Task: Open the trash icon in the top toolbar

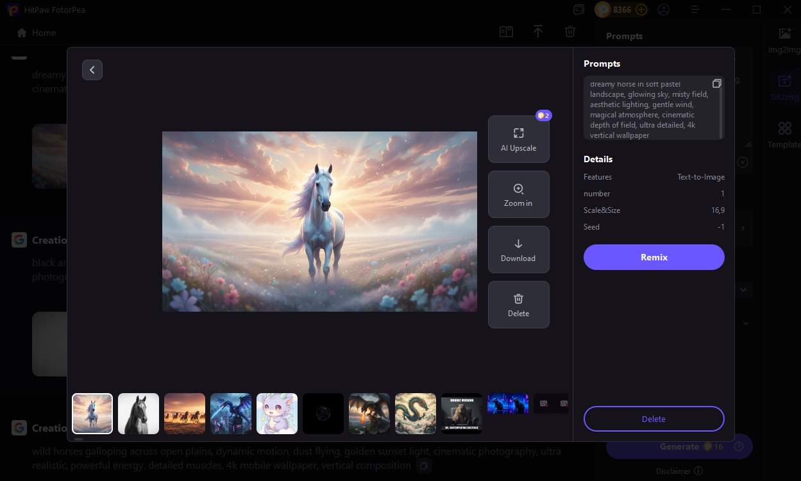Action: (569, 31)
